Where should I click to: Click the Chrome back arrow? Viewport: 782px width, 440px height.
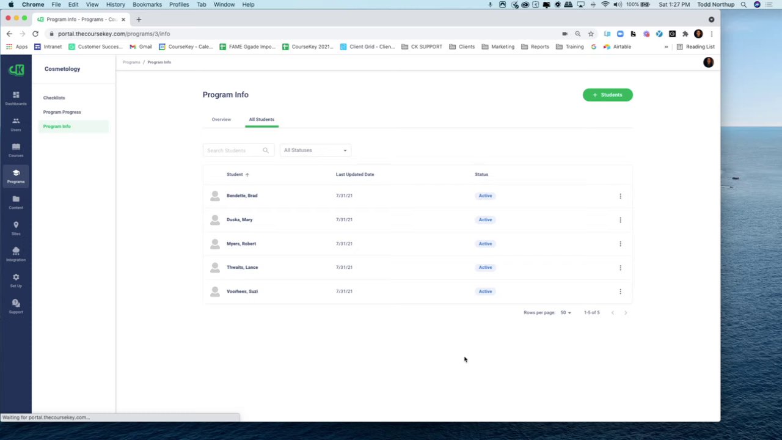[x=9, y=34]
